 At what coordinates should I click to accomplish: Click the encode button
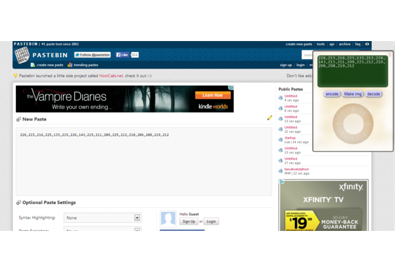click(332, 94)
